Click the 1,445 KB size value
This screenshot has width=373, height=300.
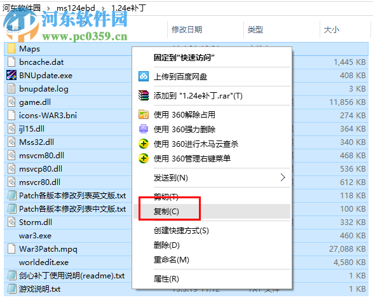pyautogui.click(x=349, y=62)
